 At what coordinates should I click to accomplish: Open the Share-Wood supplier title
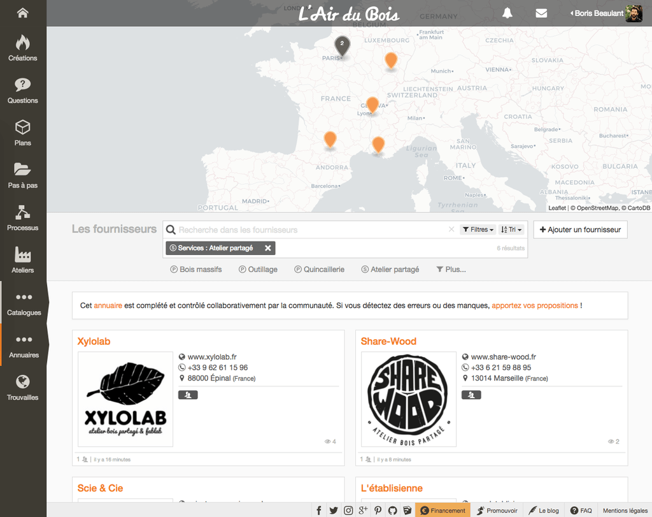(x=388, y=341)
